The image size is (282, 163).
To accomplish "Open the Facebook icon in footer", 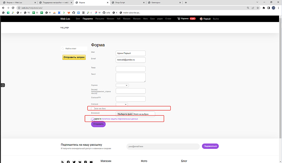I will click(68, 162).
